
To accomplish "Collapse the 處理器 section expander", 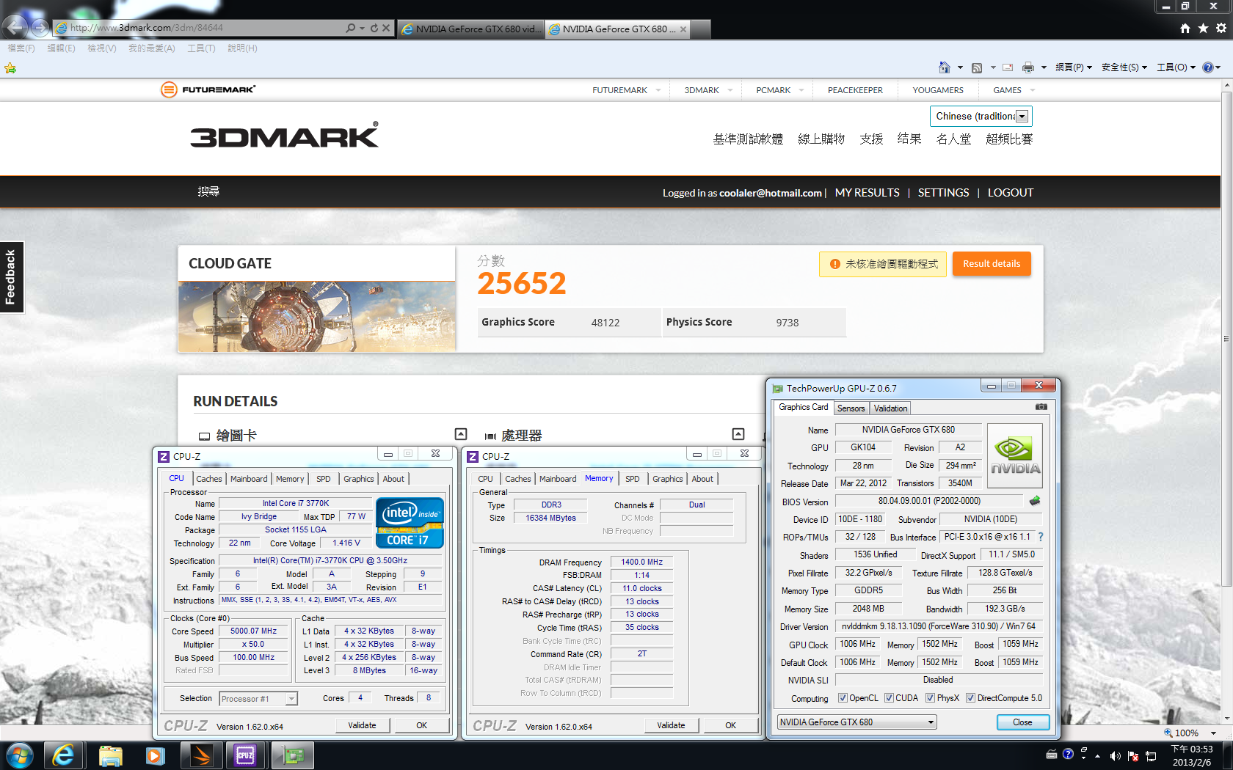I will (738, 434).
